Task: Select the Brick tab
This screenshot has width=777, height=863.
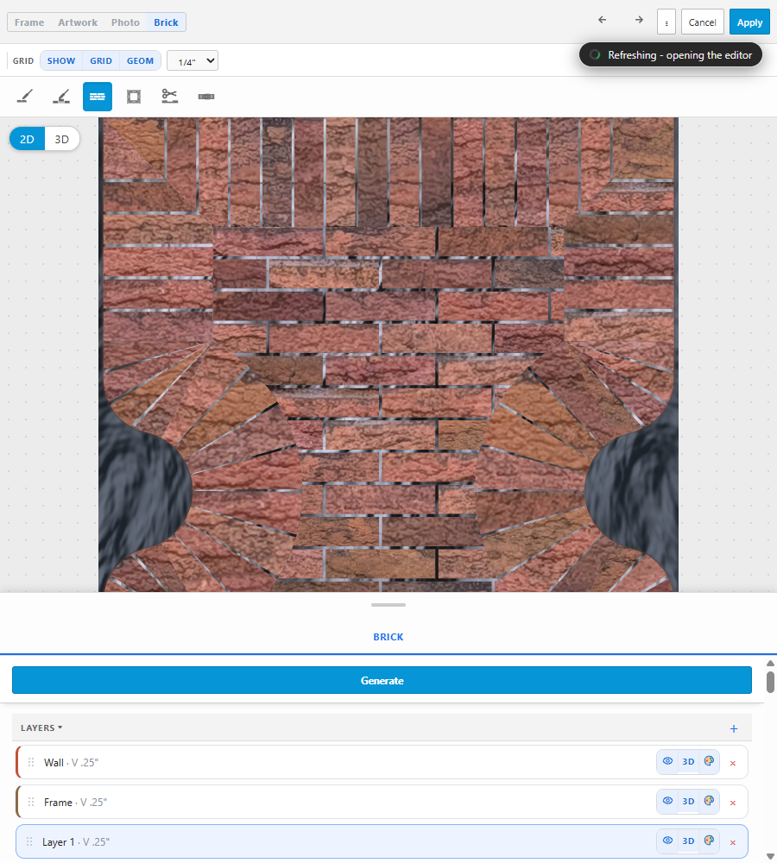Action: 166,22
